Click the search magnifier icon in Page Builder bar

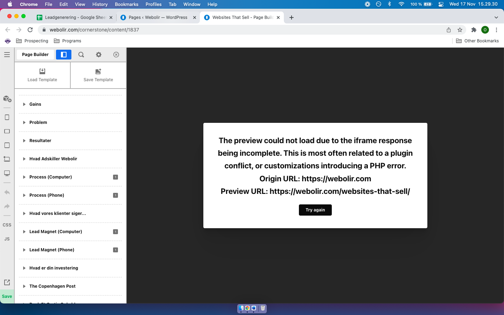coord(81,55)
